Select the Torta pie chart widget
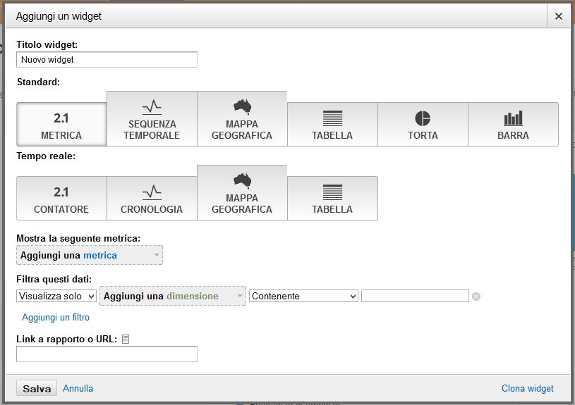Image resolution: width=575 pixels, height=405 pixels. pyautogui.click(x=423, y=125)
